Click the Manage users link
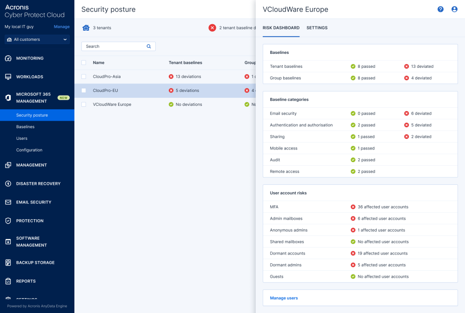This screenshot has width=465, height=313. (284, 298)
